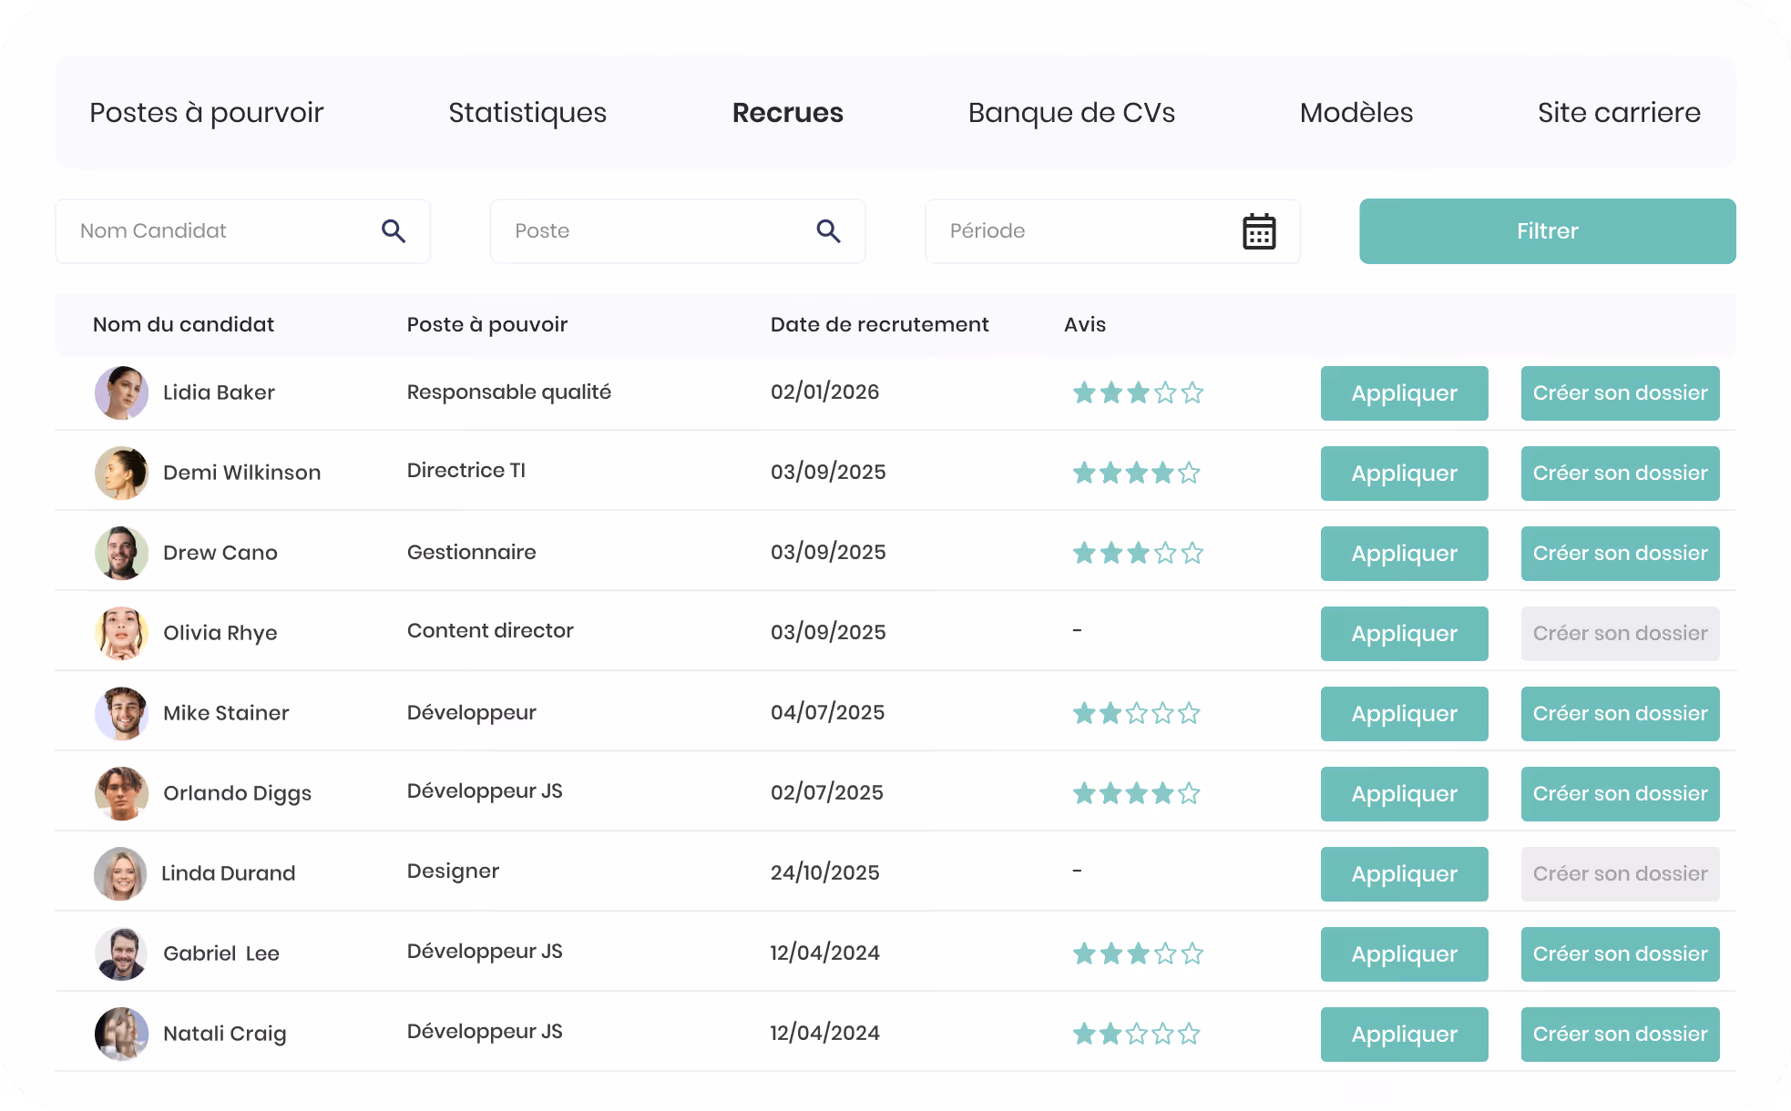Screen dimensions: 1791x1111
Task: Click the Nom du candidat column header
Action: (x=183, y=324)
